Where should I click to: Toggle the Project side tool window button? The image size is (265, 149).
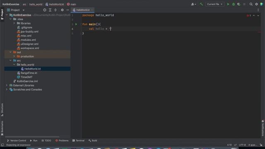click(2, 14)
